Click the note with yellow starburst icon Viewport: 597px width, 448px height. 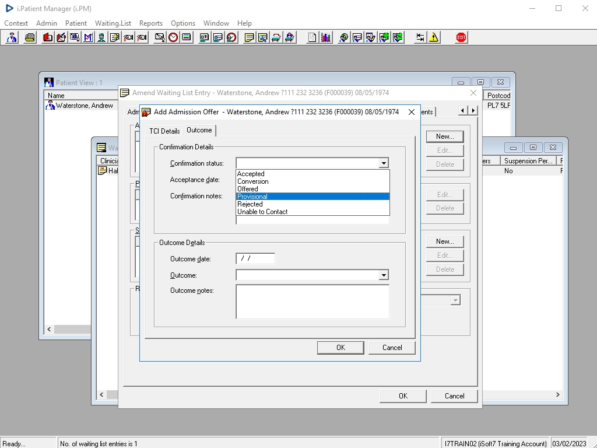pyautogui.click(x=115, y=37)
